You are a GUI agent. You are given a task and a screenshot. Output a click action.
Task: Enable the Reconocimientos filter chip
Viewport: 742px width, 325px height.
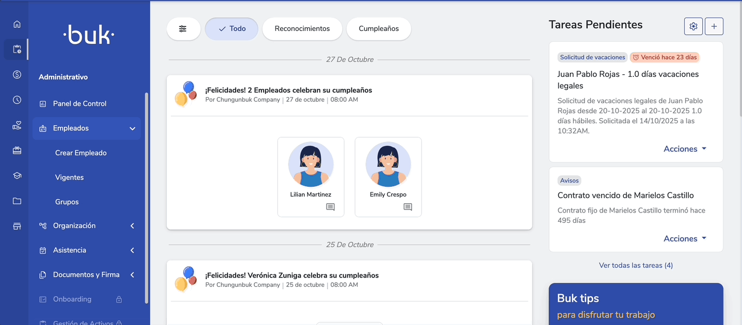pos(302,29)
